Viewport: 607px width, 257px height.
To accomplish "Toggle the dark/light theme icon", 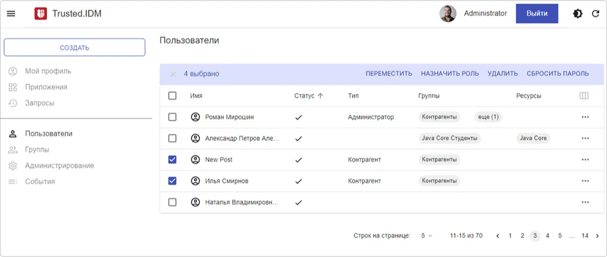I will pos(577,14).
